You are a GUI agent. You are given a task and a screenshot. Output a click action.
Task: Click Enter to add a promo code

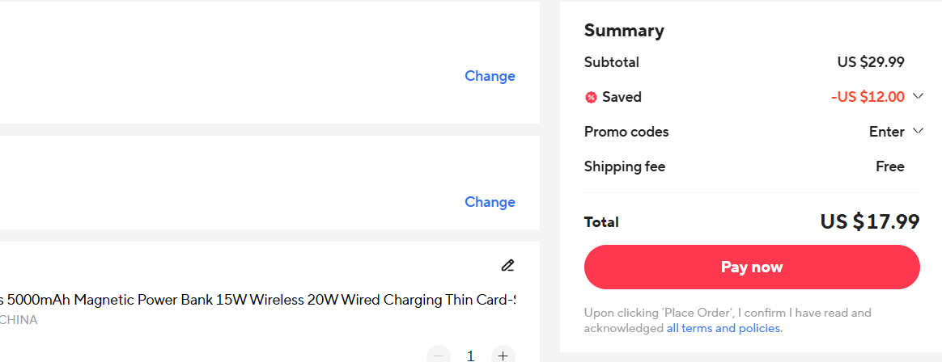tap(886, 132)
